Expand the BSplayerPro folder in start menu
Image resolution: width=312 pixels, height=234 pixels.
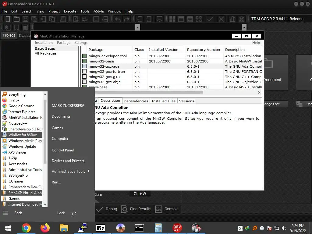tap(18, 175)
